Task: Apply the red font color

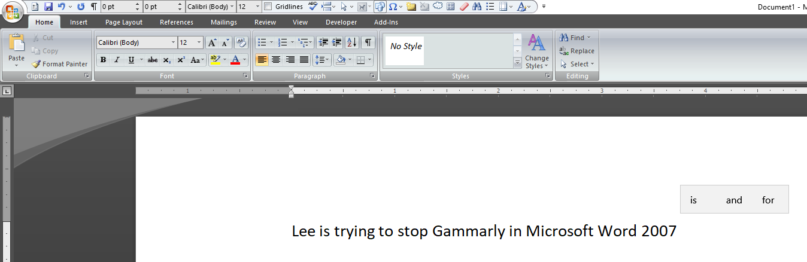Action: (235, 60)
